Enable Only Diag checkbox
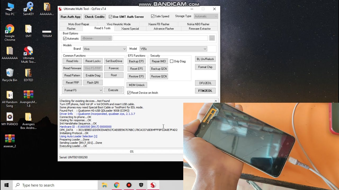The width and height of the screenshot is (339, 190). point(172,61)
